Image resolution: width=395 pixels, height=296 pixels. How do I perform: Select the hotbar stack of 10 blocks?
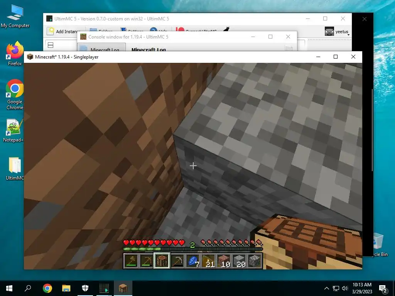tap(224, 261)
